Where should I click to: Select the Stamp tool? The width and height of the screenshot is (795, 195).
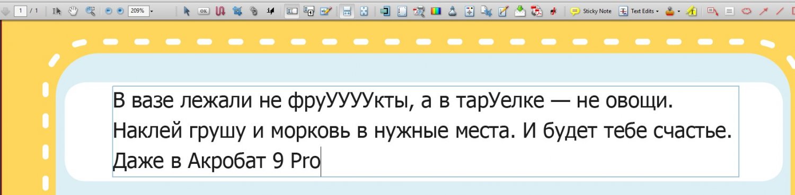(x=670, y=11)
